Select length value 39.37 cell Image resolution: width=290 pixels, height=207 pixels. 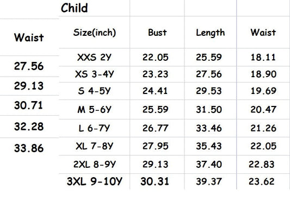pyautogui.click(x=209, y=181)
